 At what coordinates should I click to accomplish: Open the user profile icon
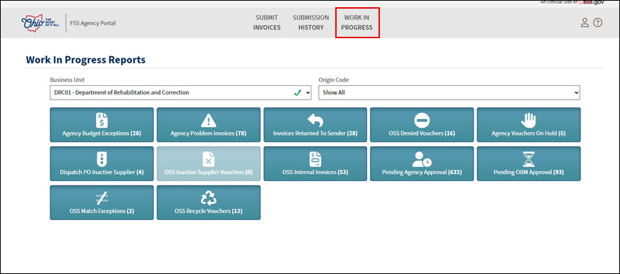coord(585,22)
